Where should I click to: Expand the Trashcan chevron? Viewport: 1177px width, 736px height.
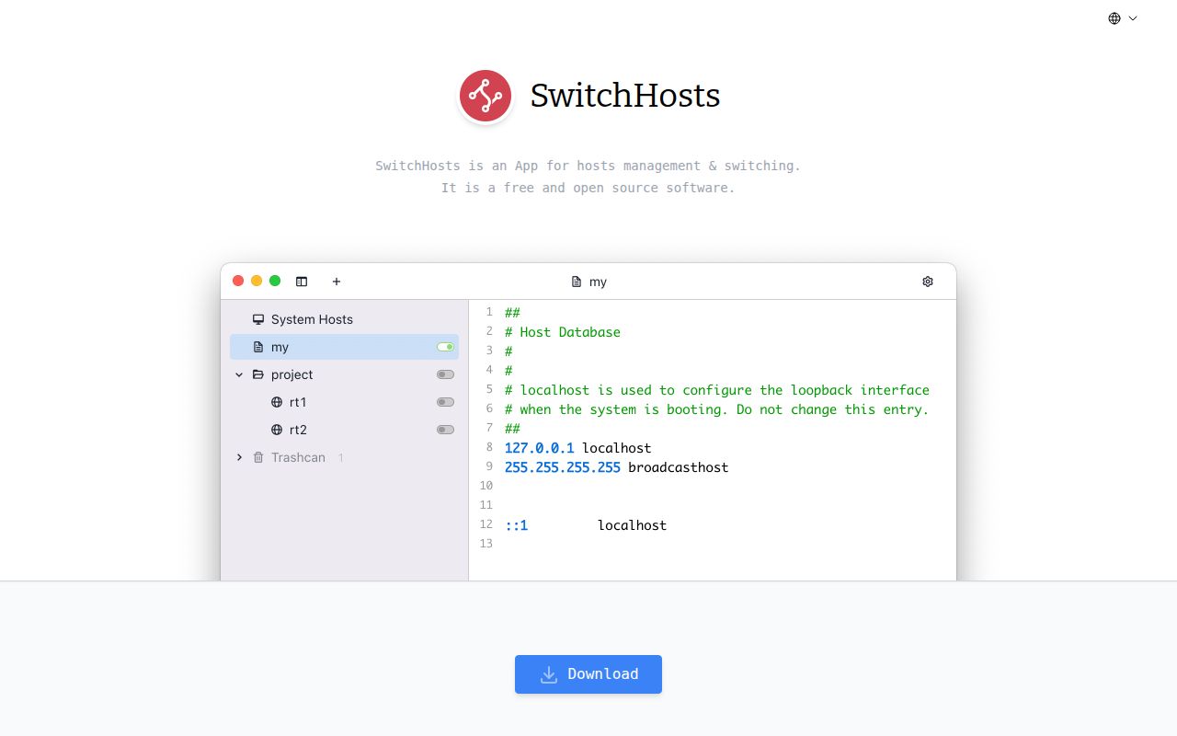tap(239, 457)
